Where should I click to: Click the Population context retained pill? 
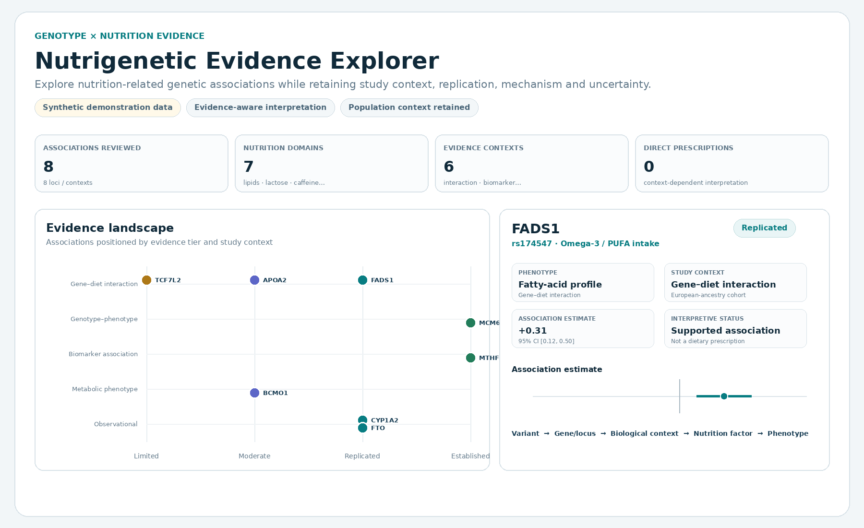coord(409,108)
